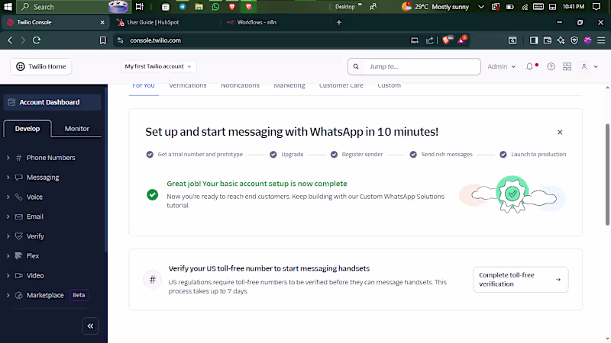Collapse sidebar with double-chevron button

(x=90, y=326)
